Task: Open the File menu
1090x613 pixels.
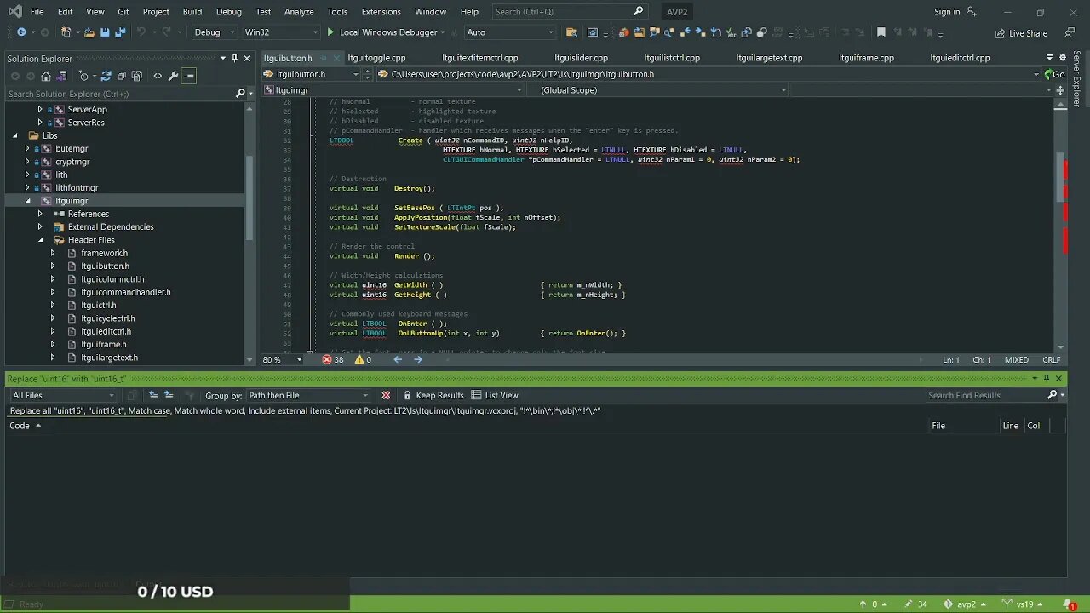Action: 37,12
